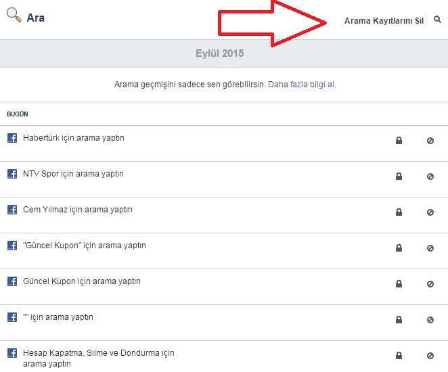The height and width of the screenshot is (372, 448).
Task: Select the Habertürk için arama yaptın text
Action: pyautogui.click(x=74, y=138)
